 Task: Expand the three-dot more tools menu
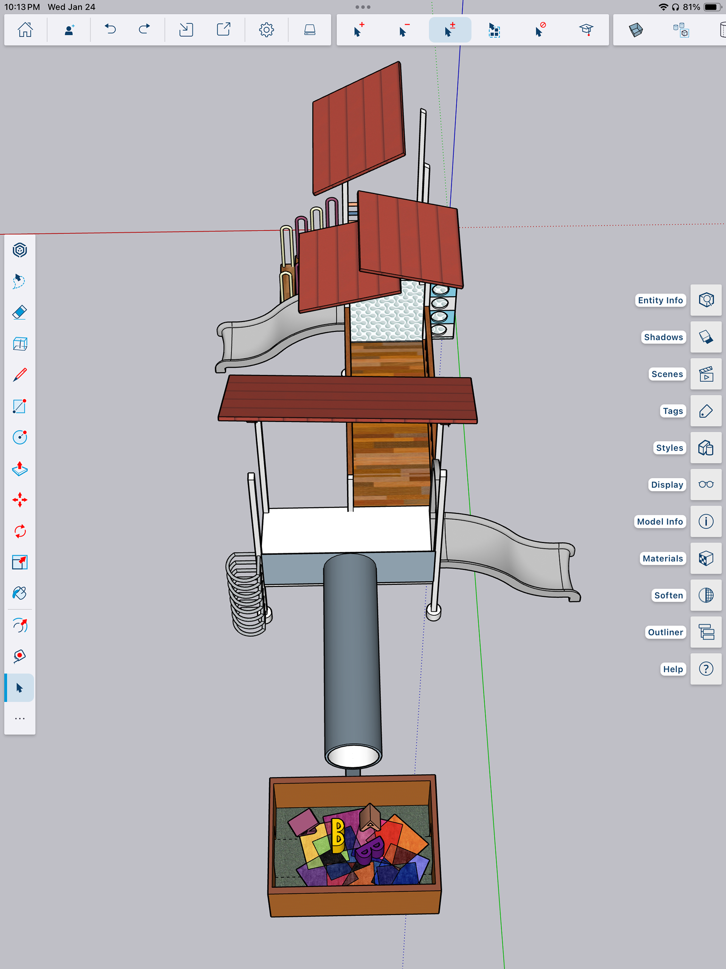(20, 719)
